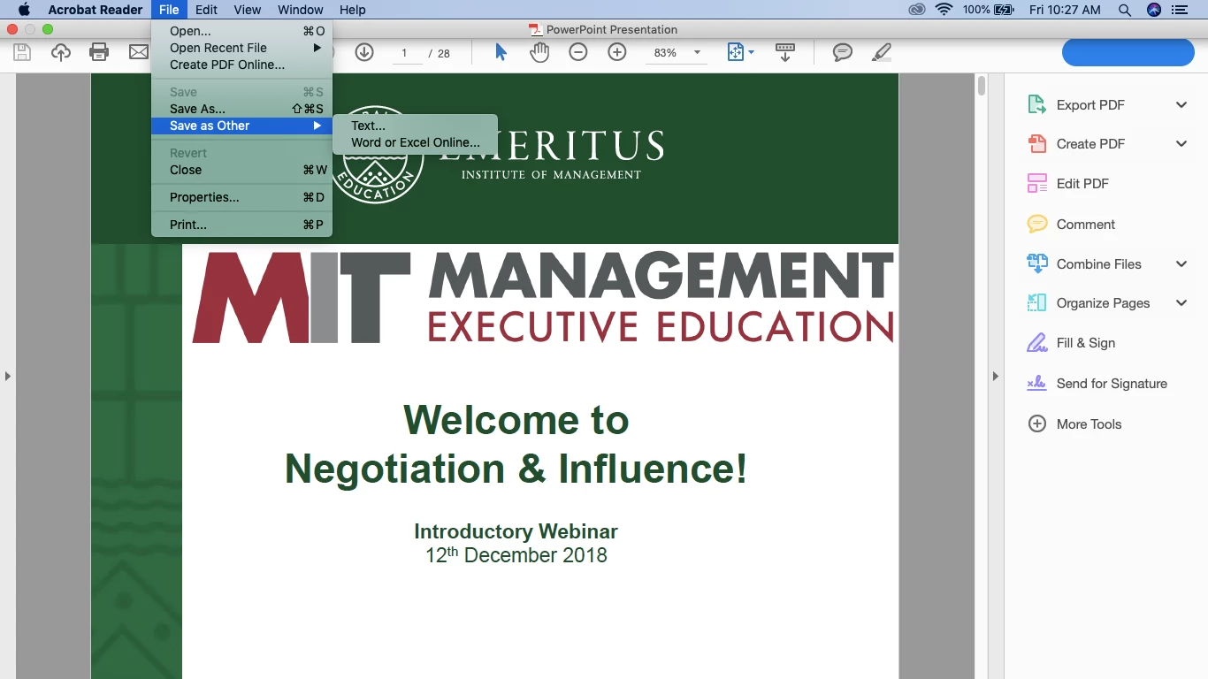Choose Save As... from File menu
Image resolution: width=1208 pixels, height=679 pixels.
pyautogui.click(x=242, y=109)
